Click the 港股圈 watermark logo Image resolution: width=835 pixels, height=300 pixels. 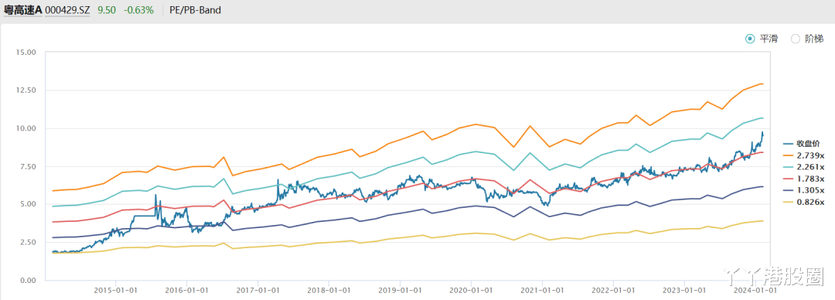[775, 277]
